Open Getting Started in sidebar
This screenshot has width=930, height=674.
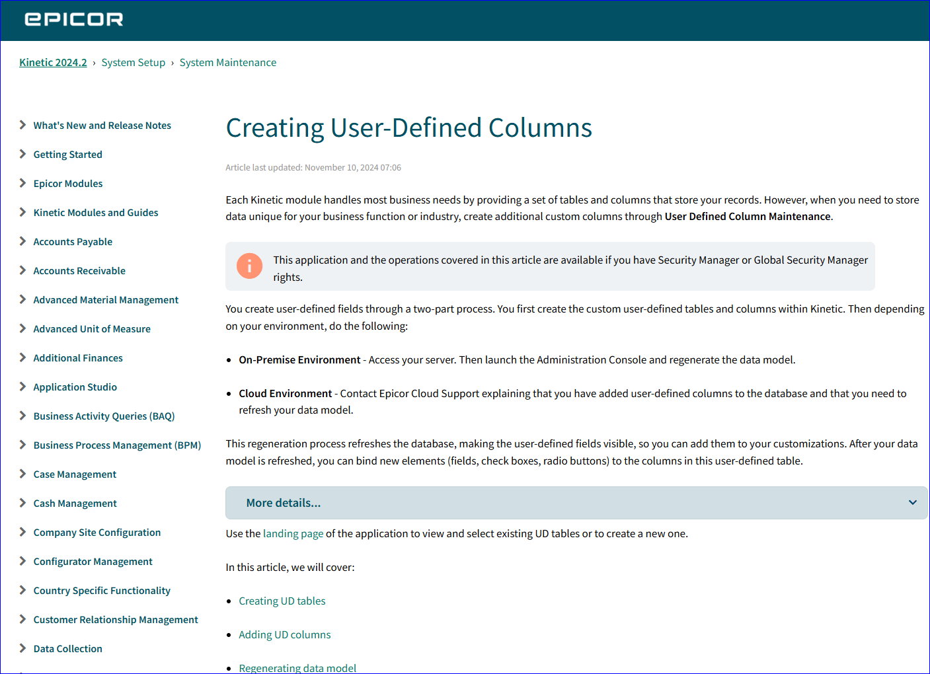point(68,155)
